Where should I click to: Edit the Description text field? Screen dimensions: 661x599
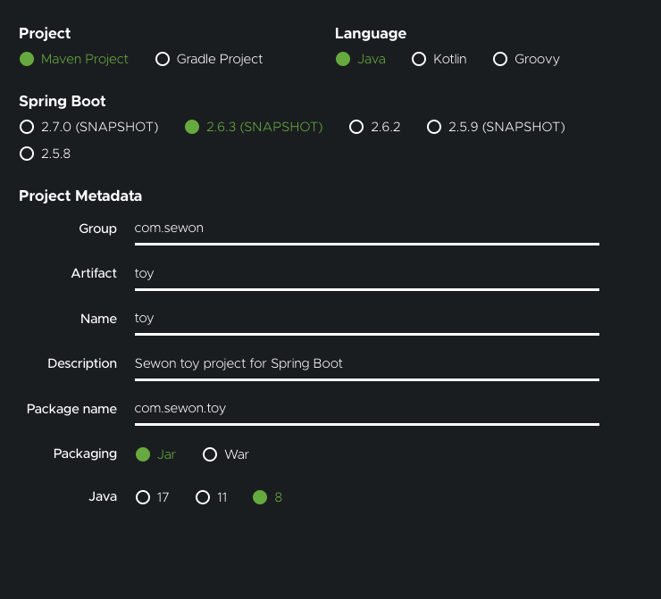pyautogui.click(x=366, y=363)
